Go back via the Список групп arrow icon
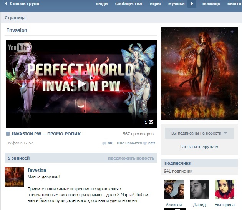The width and height of the screenshot is (242, 210). [x=6, y=3]
